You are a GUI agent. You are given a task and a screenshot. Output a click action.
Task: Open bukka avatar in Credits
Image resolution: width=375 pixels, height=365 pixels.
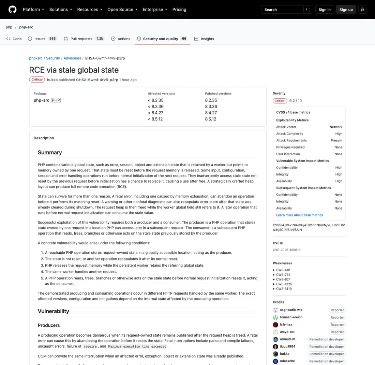point(275,354)
